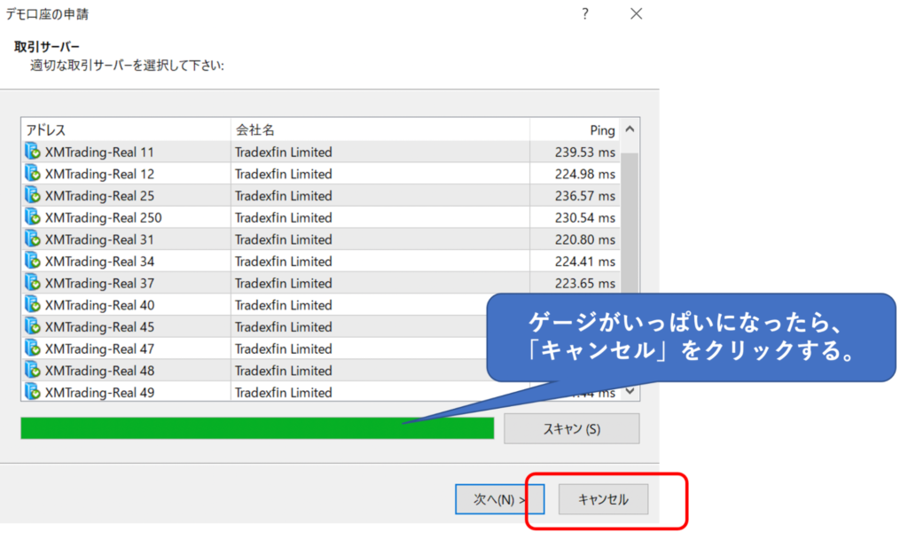Click the server icon beside XMTrading-Real 34
This screenshot has height=548, width=908.
click(x=33, y=262)
